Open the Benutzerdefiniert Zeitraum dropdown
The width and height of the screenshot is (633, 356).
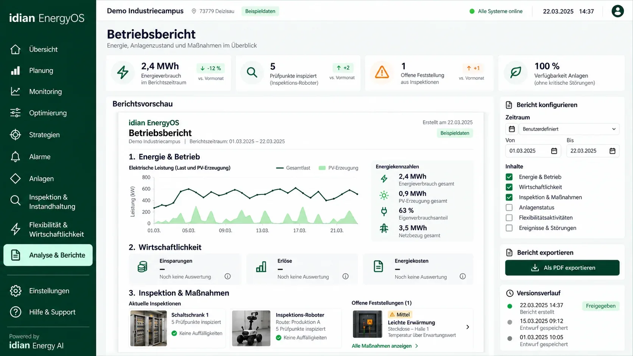coord(569,129)
